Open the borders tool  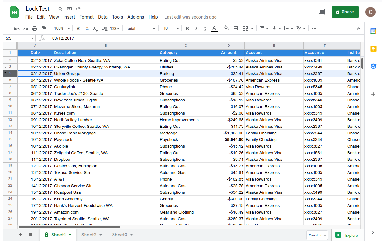[x=236, y=29]
